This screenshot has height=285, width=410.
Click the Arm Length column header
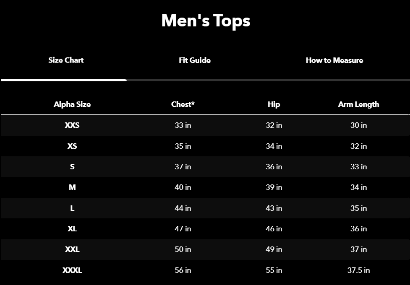point(358,104)
